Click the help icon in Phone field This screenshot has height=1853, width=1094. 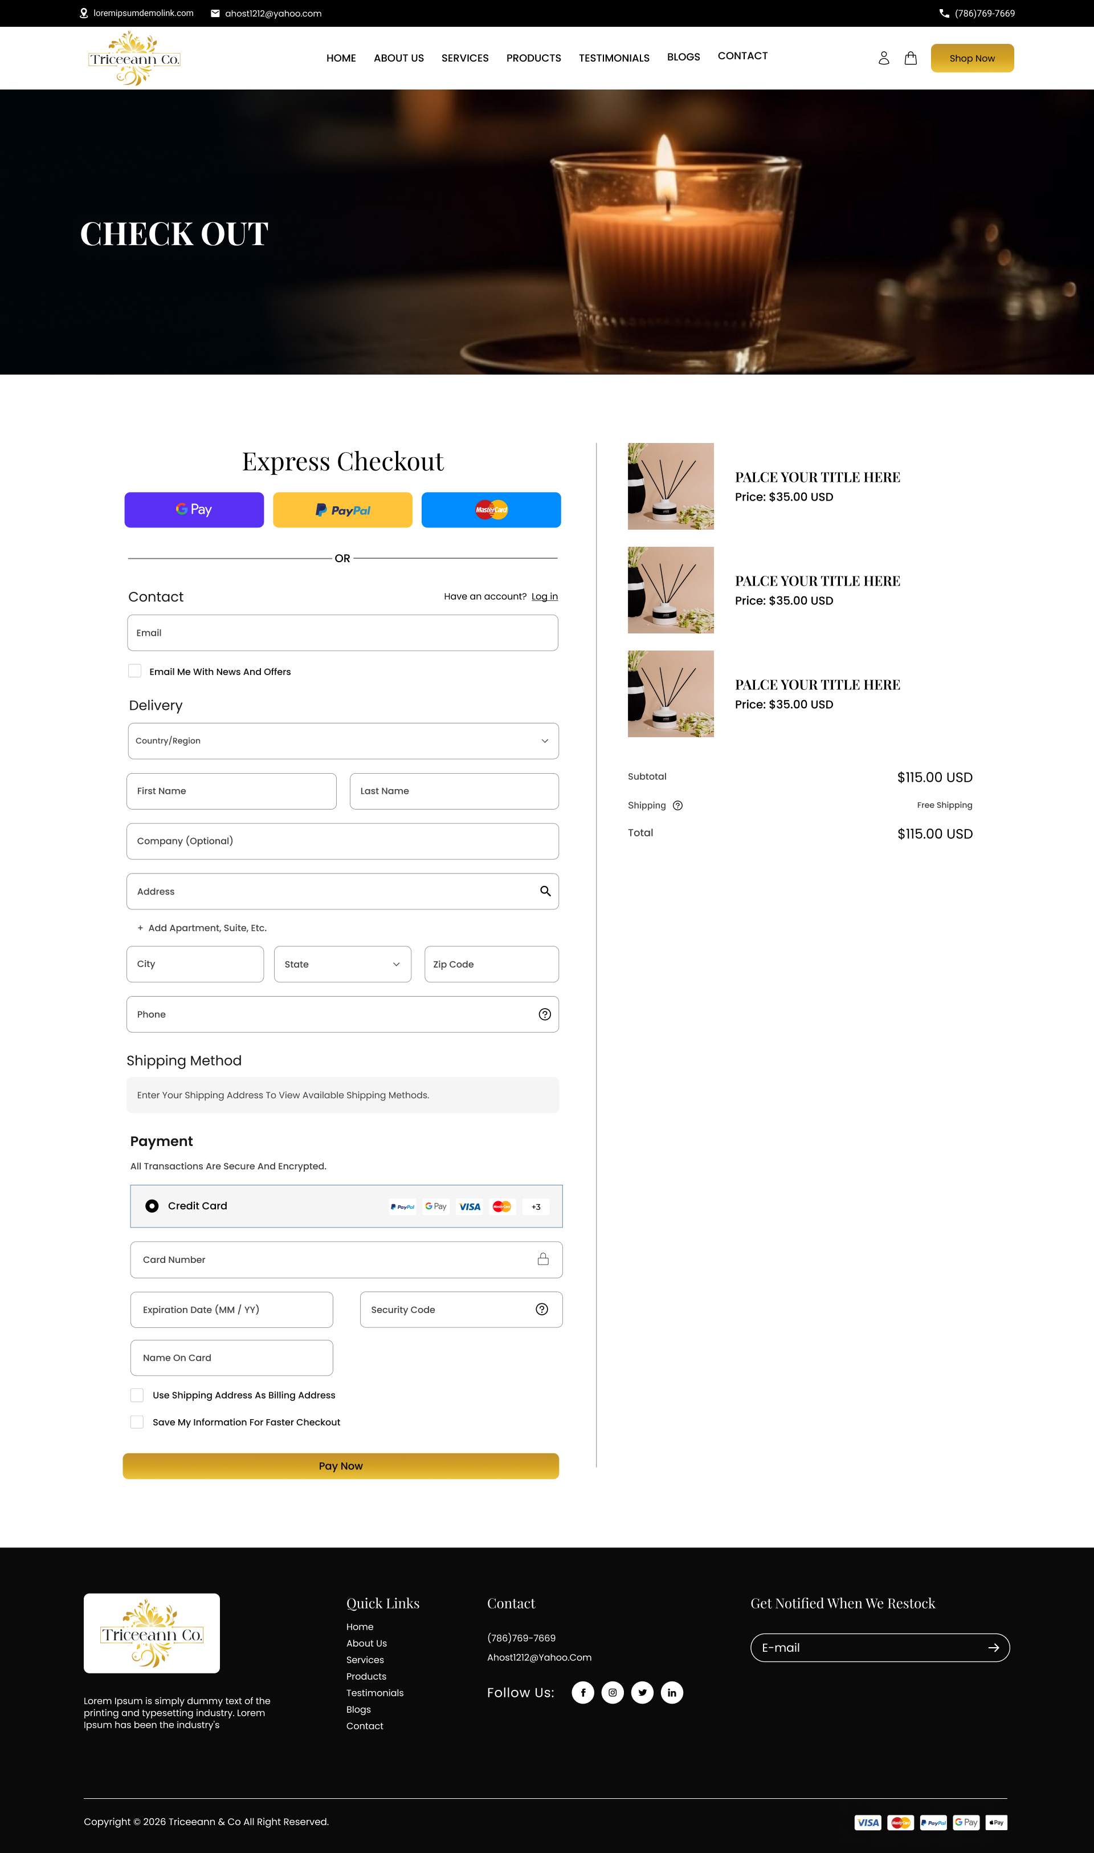pos(544,1014)
